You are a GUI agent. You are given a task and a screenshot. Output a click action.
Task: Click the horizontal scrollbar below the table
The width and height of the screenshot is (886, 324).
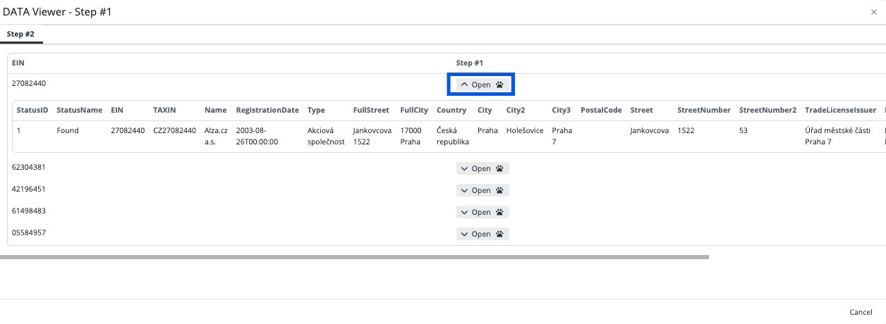point(354,257)
